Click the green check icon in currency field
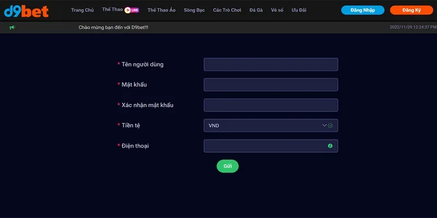This screenshot has height=218, width=437. pyautogui.click(x=330, y=125)
